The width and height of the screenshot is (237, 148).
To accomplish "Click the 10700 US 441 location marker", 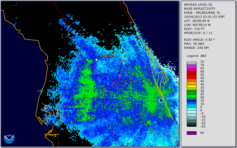I will pyautogui.click(x=96, y=60).
